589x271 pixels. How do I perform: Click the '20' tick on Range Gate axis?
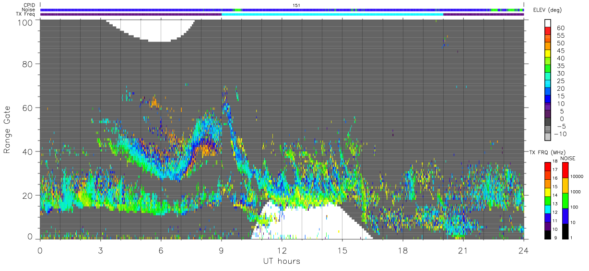[27, 195]
